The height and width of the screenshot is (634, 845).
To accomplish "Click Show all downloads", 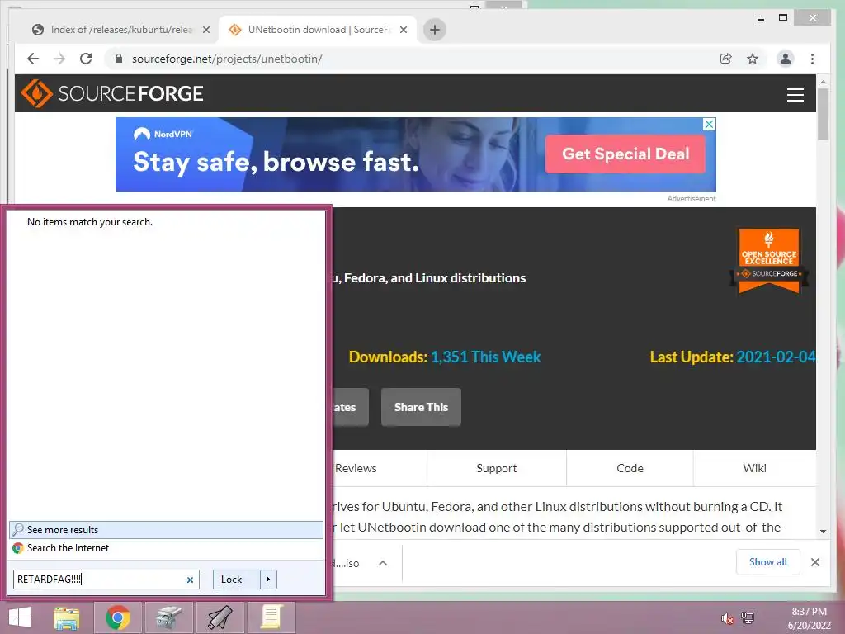I will [x=768, y=562].
